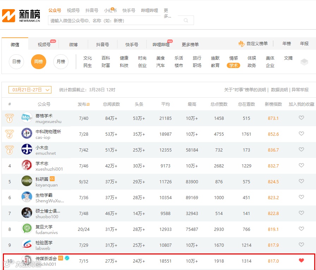This screenshot has width=316, height=270.
Task: Open 硕士博士俱乐部 account avatar
Action: click(27, 213)
